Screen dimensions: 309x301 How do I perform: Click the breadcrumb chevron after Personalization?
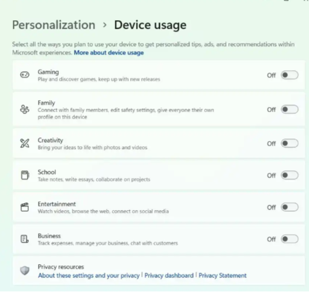(x=105, y=25)
